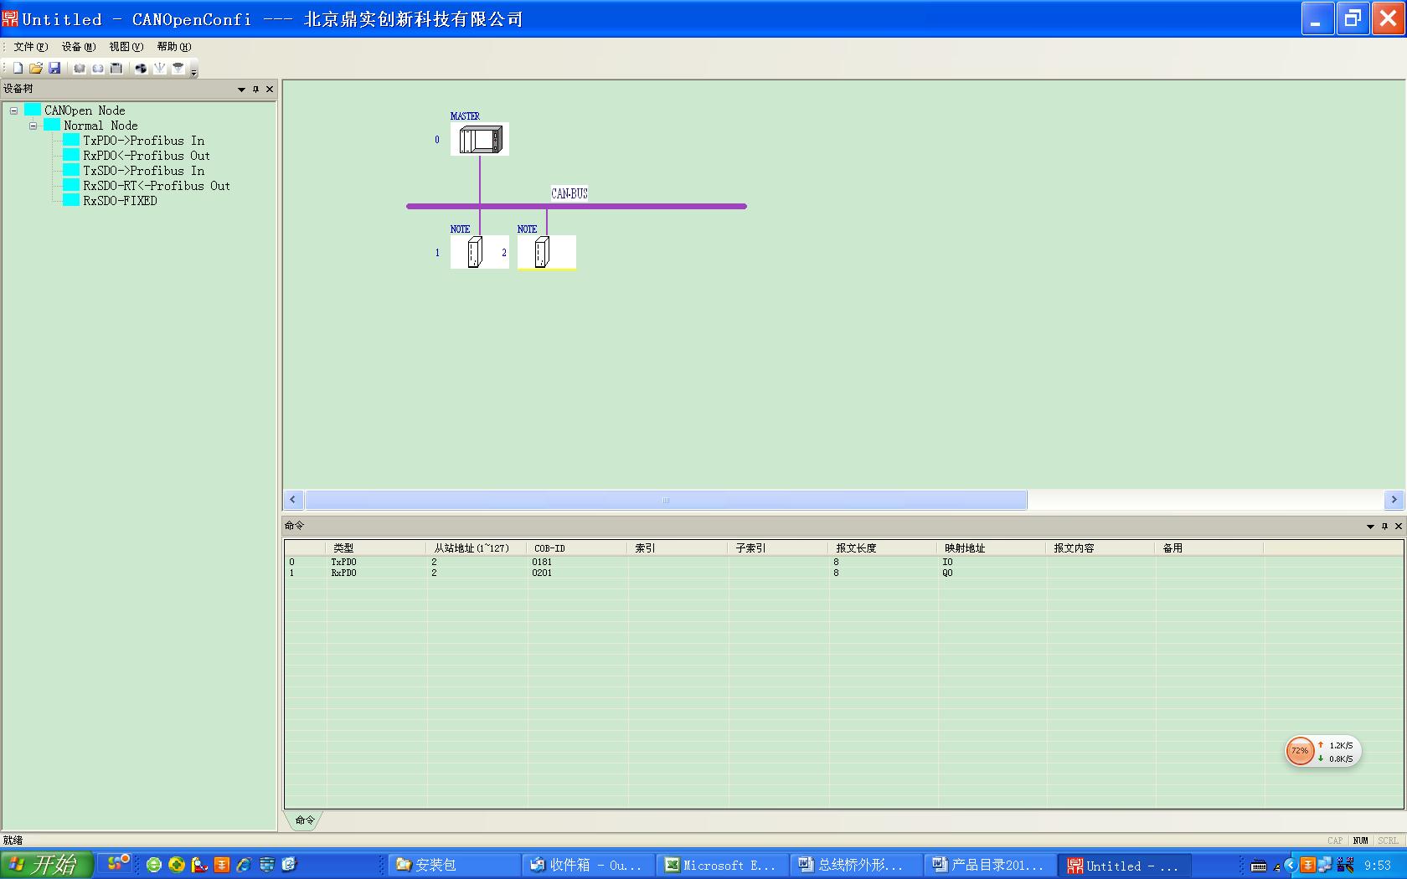This screenshot has width=1407, height=879.
Task: Pin the 设备树 panel with pushpin icon
Action: click(x=255, y=89)
